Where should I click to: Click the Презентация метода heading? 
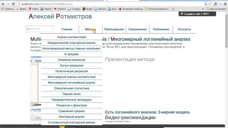[x=130, y=59]
